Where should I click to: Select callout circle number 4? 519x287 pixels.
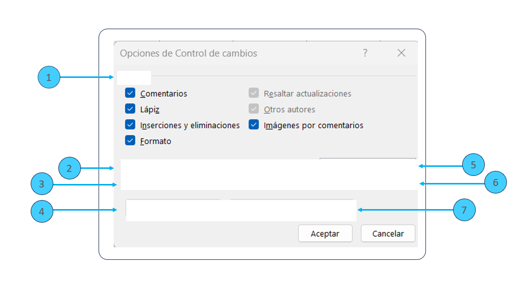pyautogui.click(x=42, y=212)
